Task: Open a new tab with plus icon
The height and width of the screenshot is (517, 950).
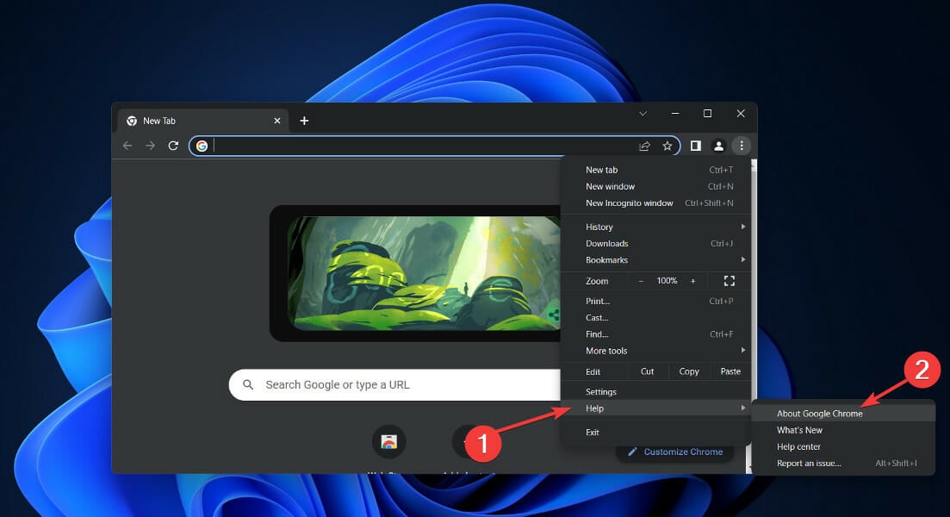Action: [x=304, y=121]
